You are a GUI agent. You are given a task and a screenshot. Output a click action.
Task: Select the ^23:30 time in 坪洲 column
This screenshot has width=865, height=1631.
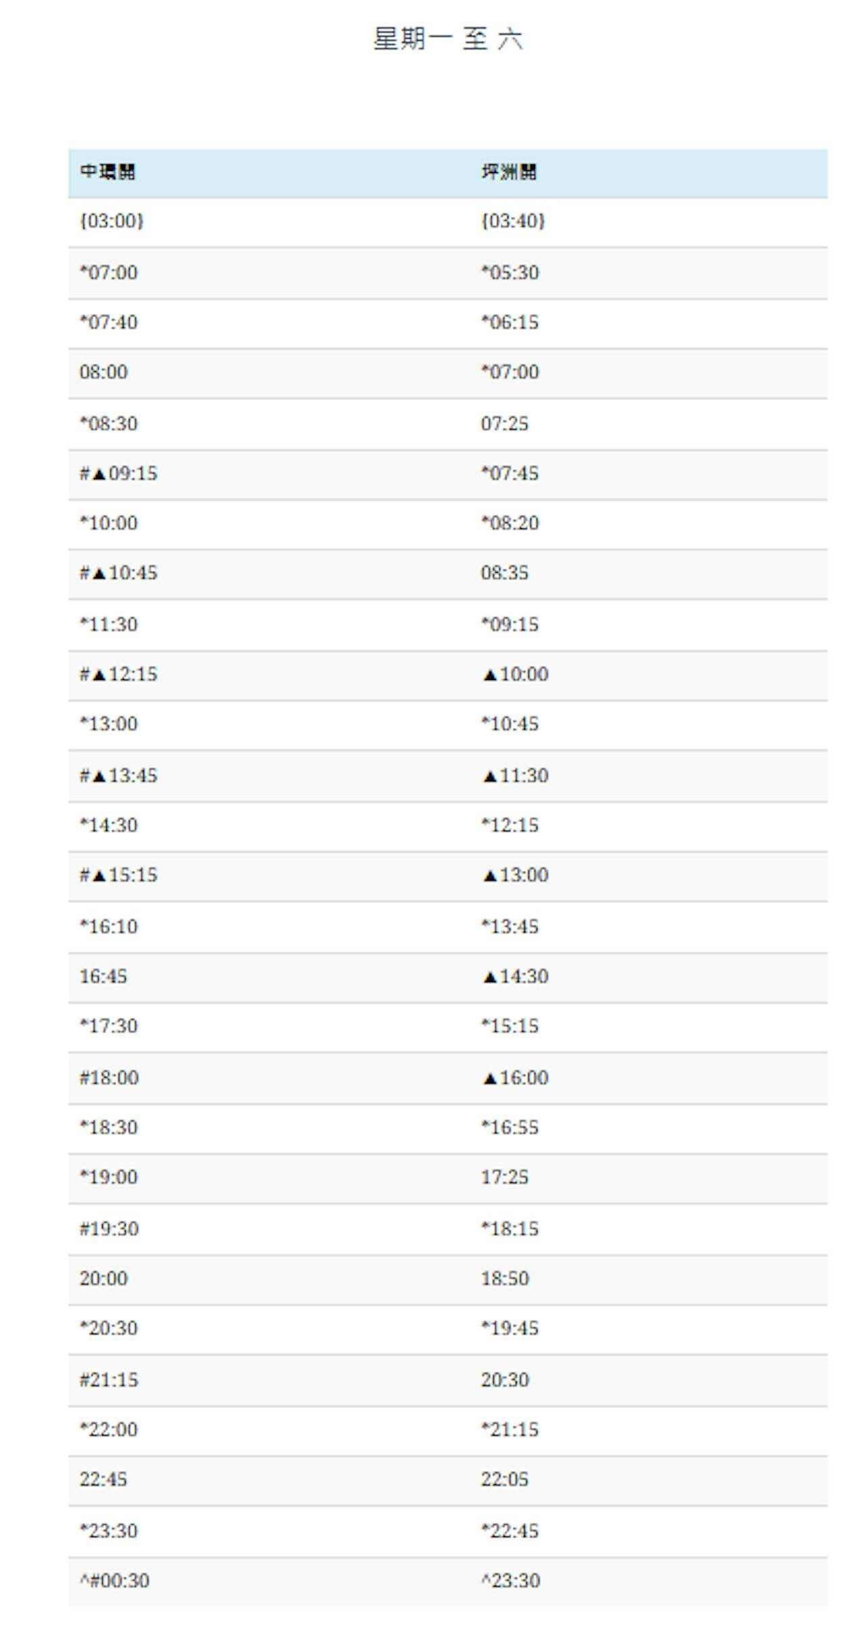[x=510, y=1580]
